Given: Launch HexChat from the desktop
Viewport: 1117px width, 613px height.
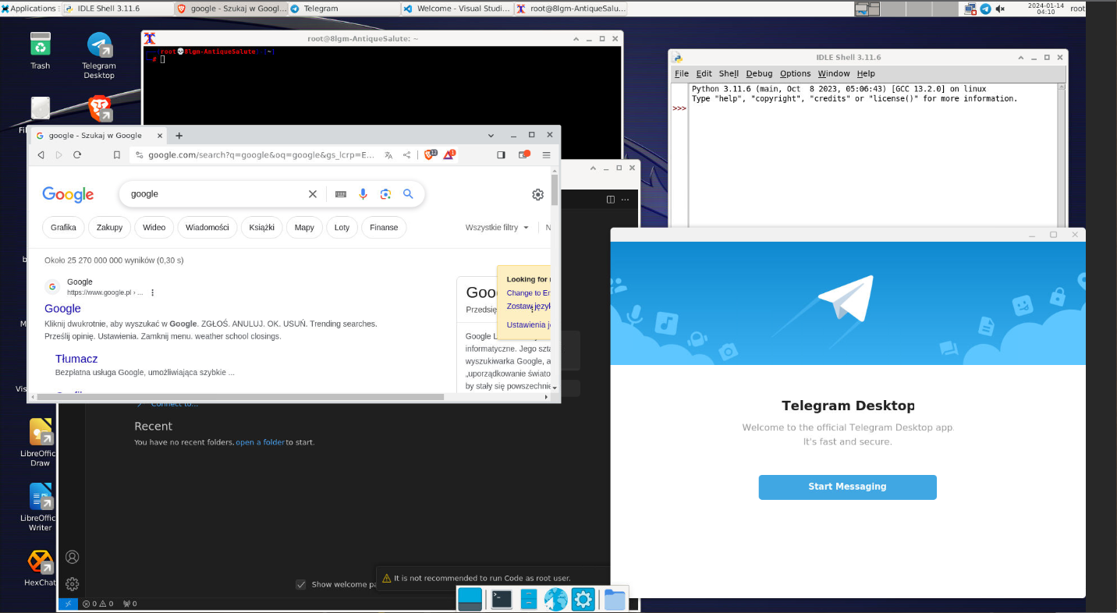Looking at the screenshot, I should pos(41,568).
